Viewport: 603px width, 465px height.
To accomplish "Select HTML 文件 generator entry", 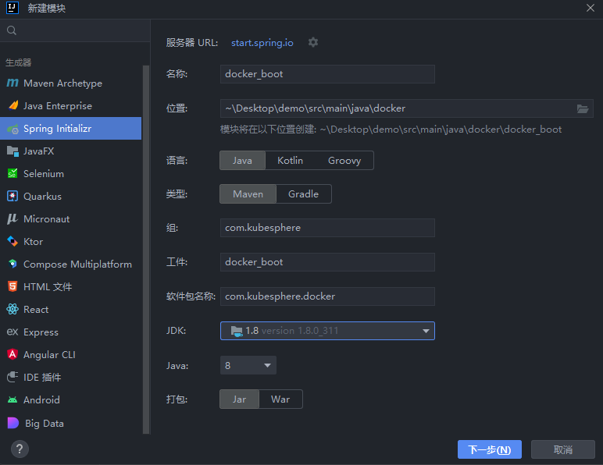I will 71,286.
